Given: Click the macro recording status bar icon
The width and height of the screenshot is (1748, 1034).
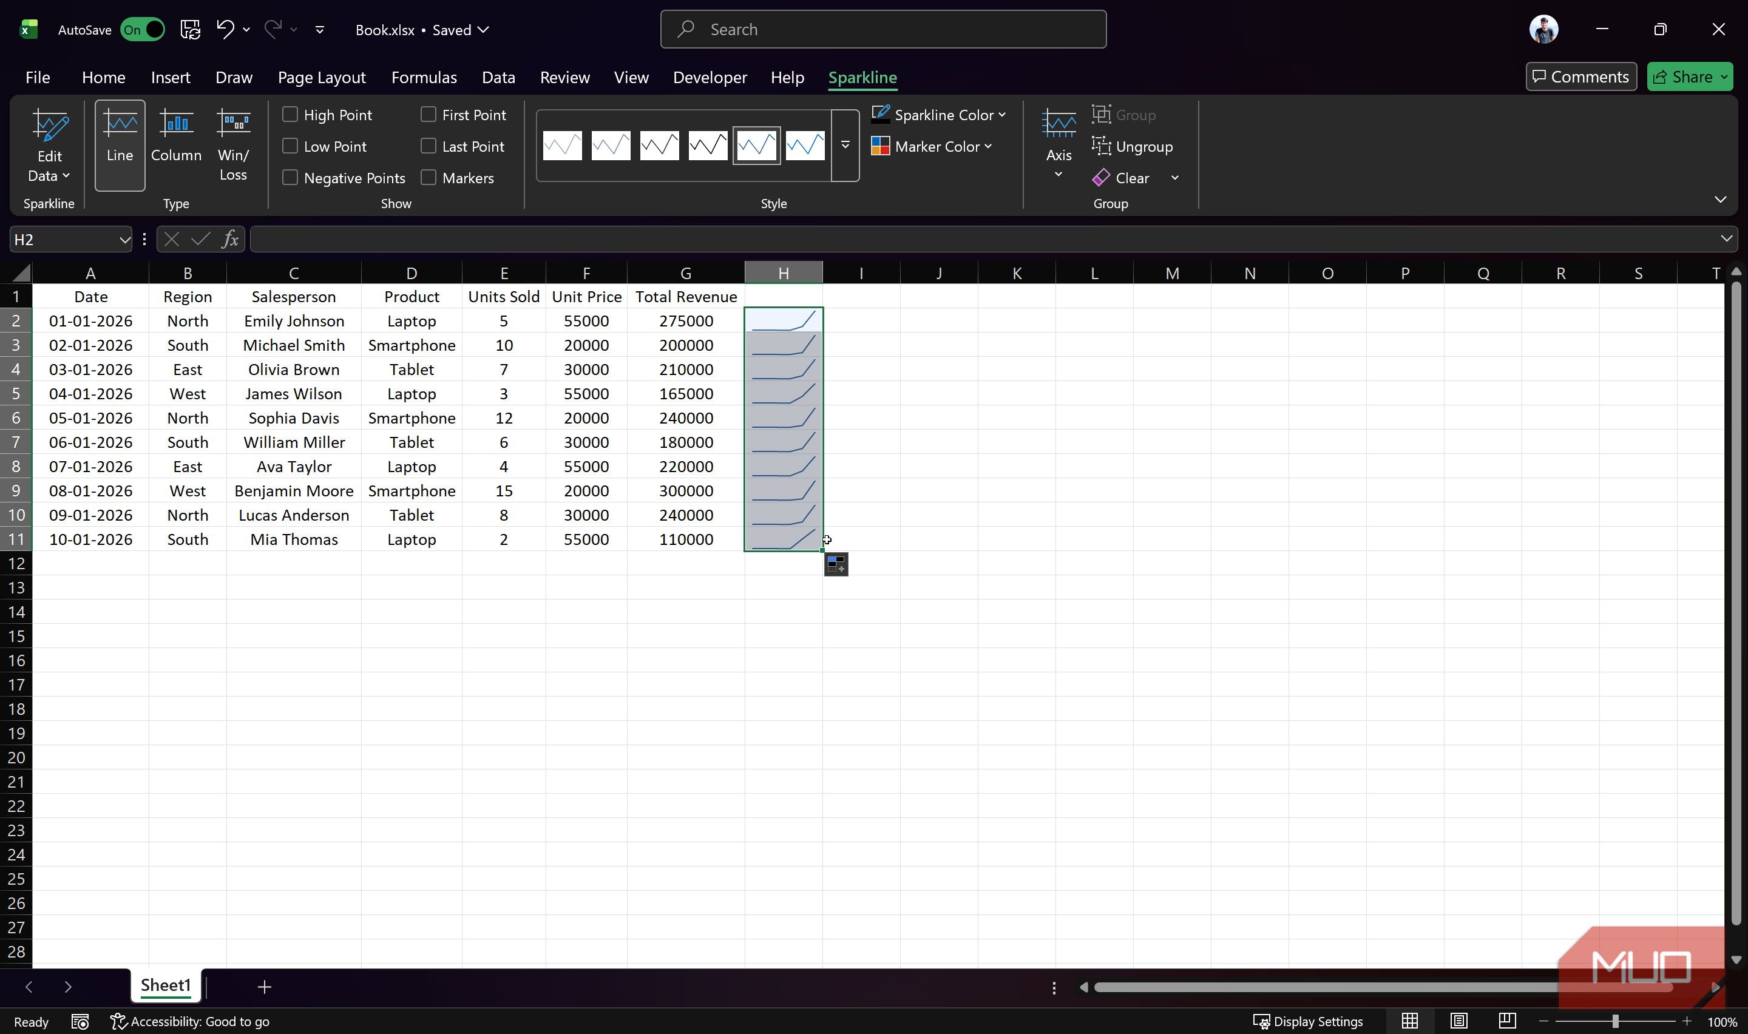Looking at the screenshot, I should point(80,1021).
